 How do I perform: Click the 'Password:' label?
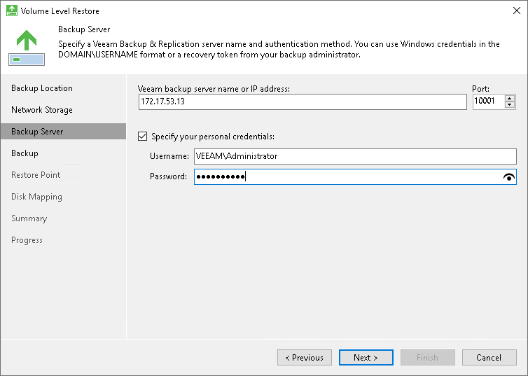tap(168, 176)
